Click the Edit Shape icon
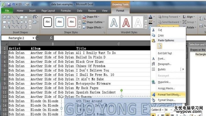Viewport: 206px width, 116px height. pyautogui.click(x=35, y=17)
